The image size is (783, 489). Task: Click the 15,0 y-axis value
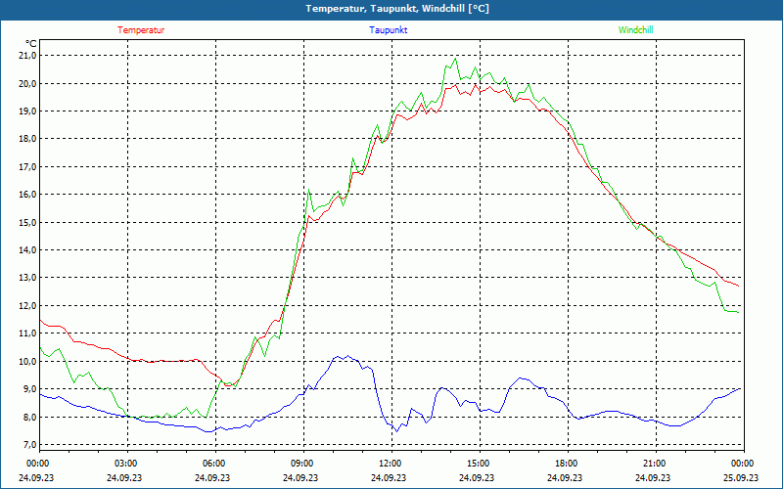pyautogui.click(x=27, y=222)
